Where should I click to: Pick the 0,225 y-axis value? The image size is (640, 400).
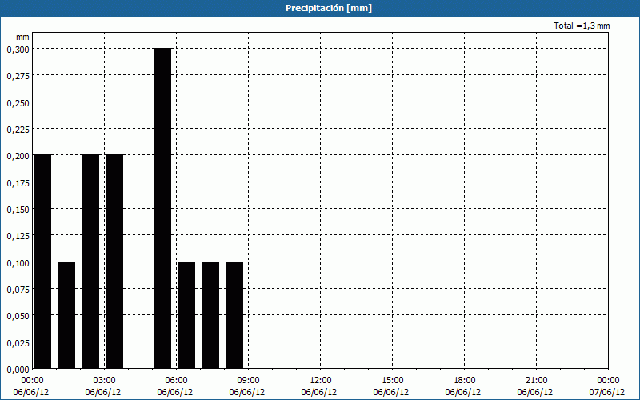18,130
